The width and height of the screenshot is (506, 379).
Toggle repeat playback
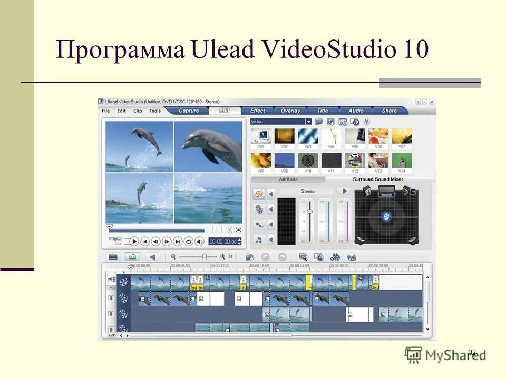point(189,241)
